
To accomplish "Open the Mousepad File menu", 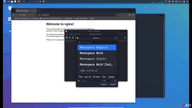I will tap(67, 34).
